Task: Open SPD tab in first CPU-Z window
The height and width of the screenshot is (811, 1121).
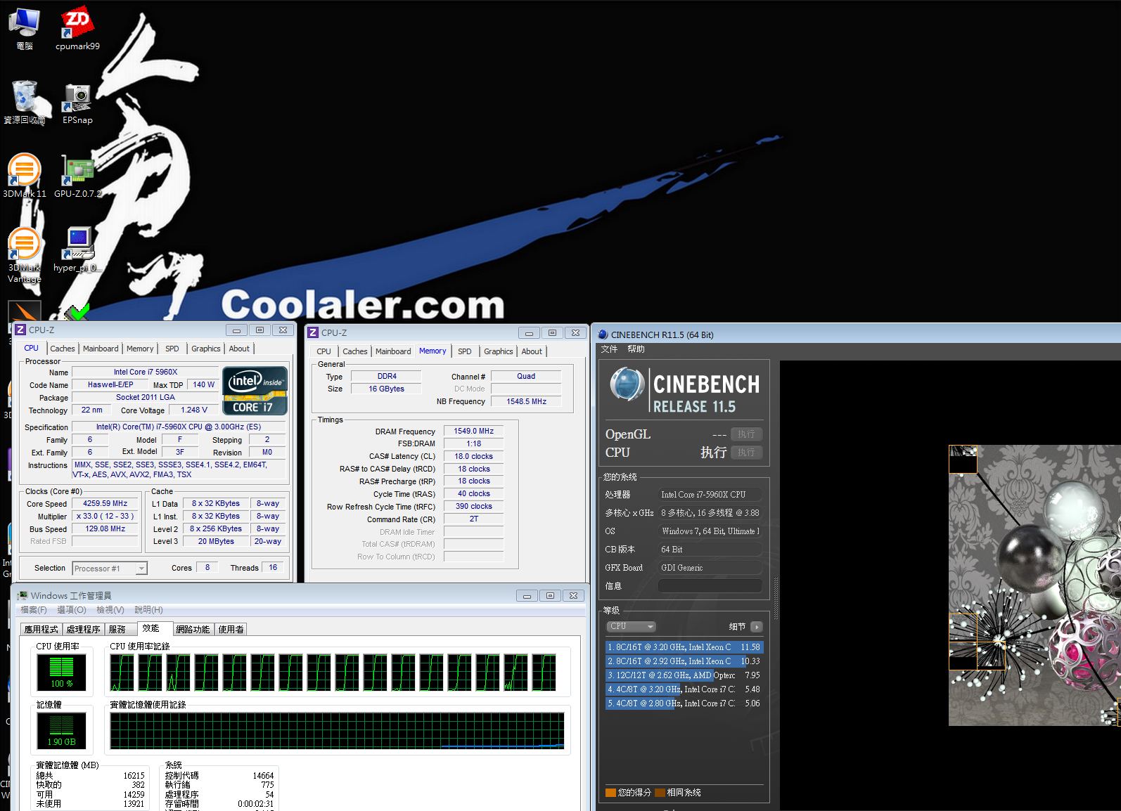Action: (x=172, y=349)
